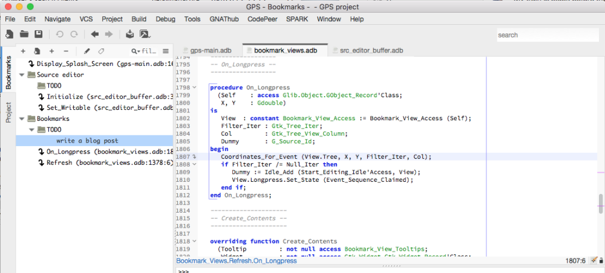Screen dimensions: 605x273
Task: Go back with the left arrow icon
Action: click(x=95, y=34)
